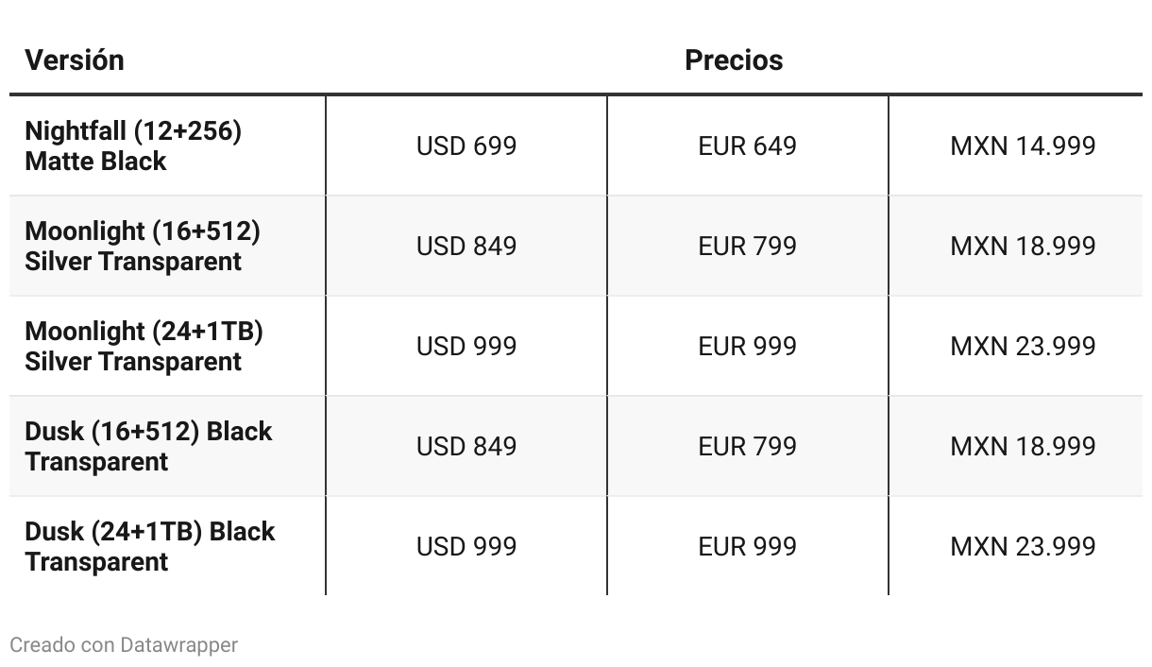Select the Moonlight (16+512) Silver Transparent label
The image size is (1152, 667).
click(143, 246)
